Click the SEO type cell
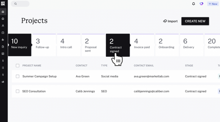The image size is (220, 122). [x=104, y=91]
